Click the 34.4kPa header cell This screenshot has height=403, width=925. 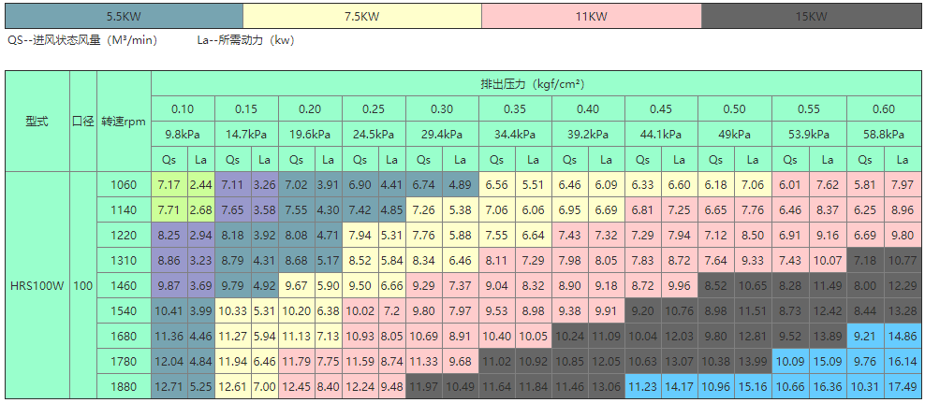pos(515,135)
